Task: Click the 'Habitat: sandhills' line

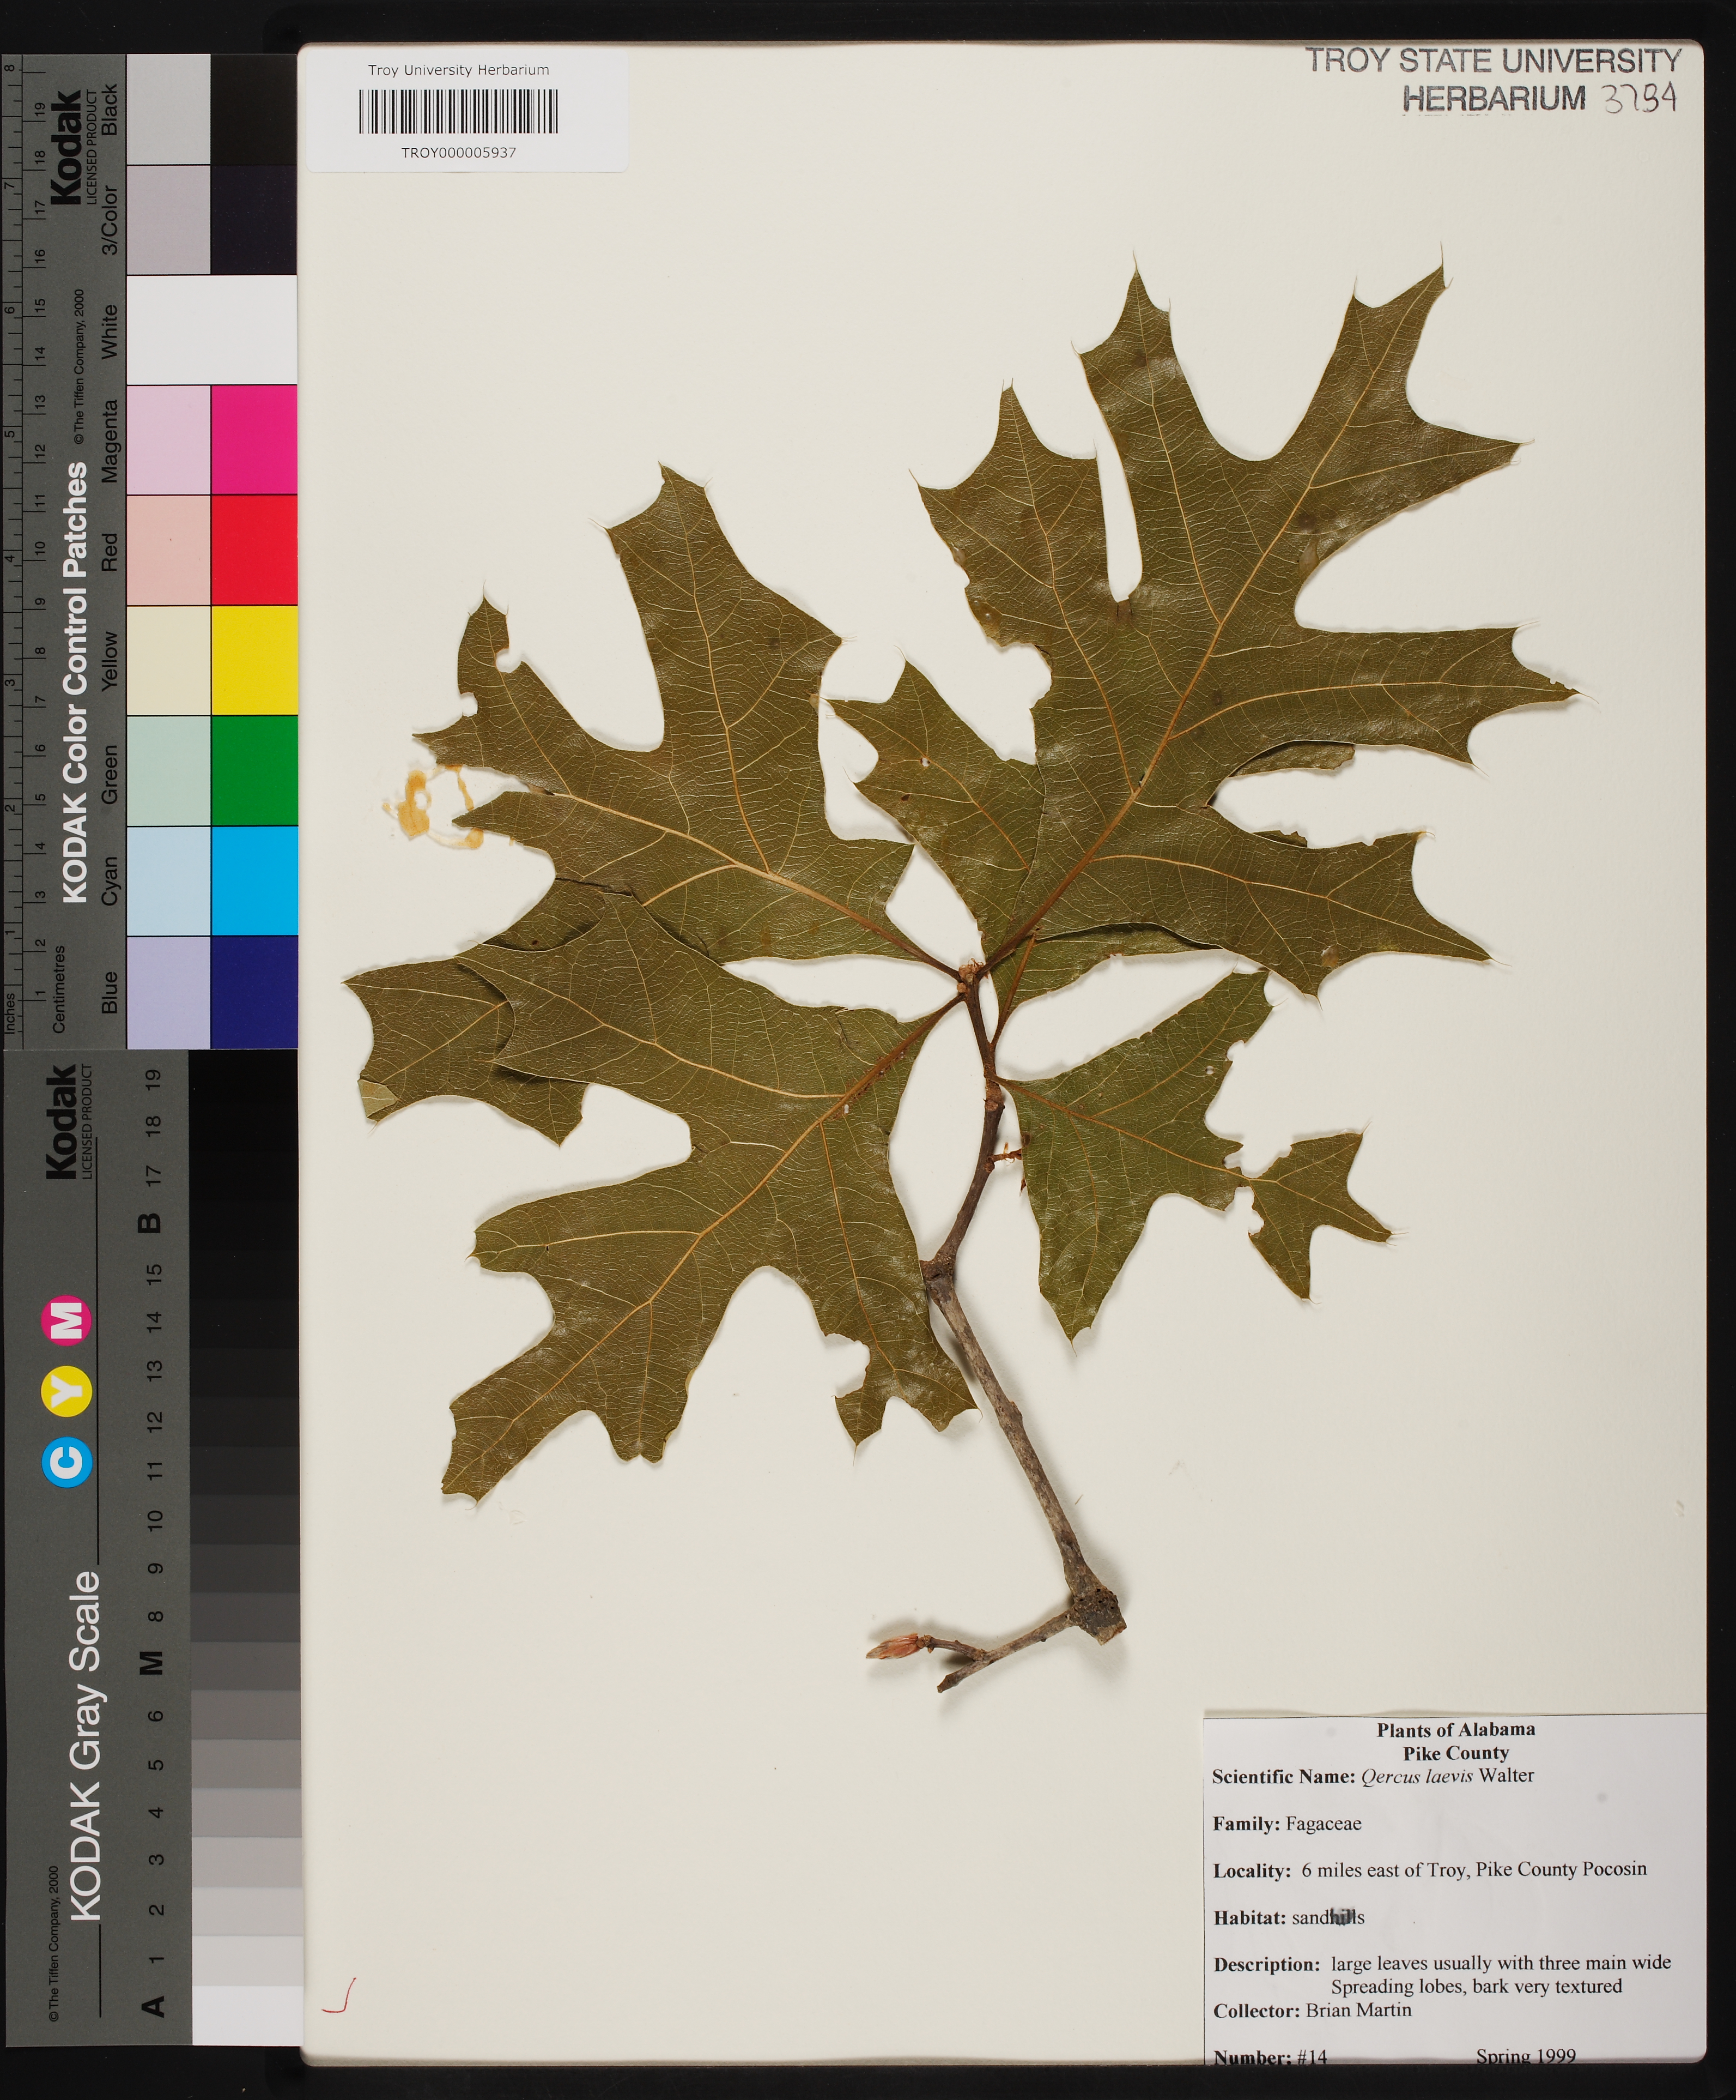Action: coord(1289,1917)
